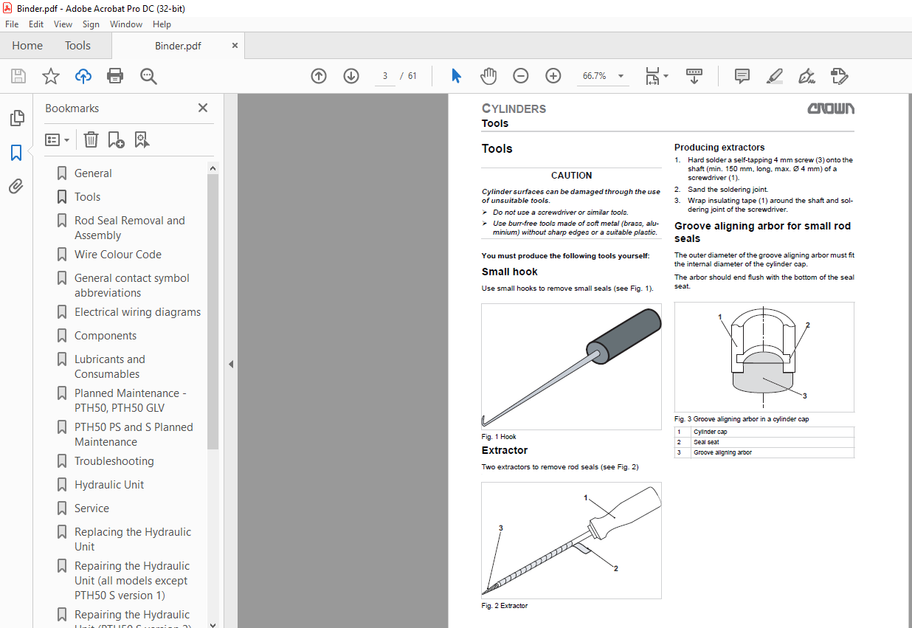The width and height of the screenshot is (912, 628).
Task: Open Planned Maintenance - PTH50, PTH50 GLV bookmark
Action: [x=130, y=401]
